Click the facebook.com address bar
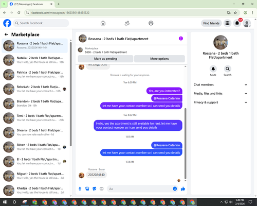The height and width of the screenshot is (206, 257). (127, 13)
